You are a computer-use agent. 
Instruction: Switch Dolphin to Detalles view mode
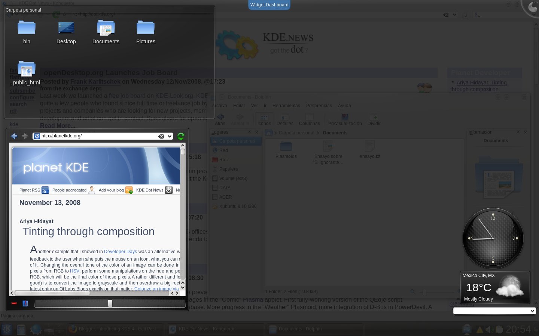(285, 119)
